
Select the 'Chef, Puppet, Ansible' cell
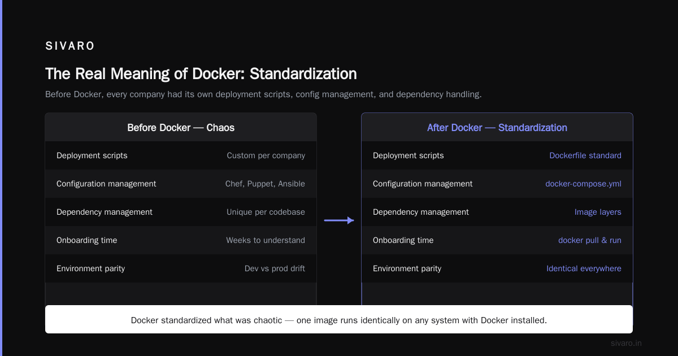[265, 184]
